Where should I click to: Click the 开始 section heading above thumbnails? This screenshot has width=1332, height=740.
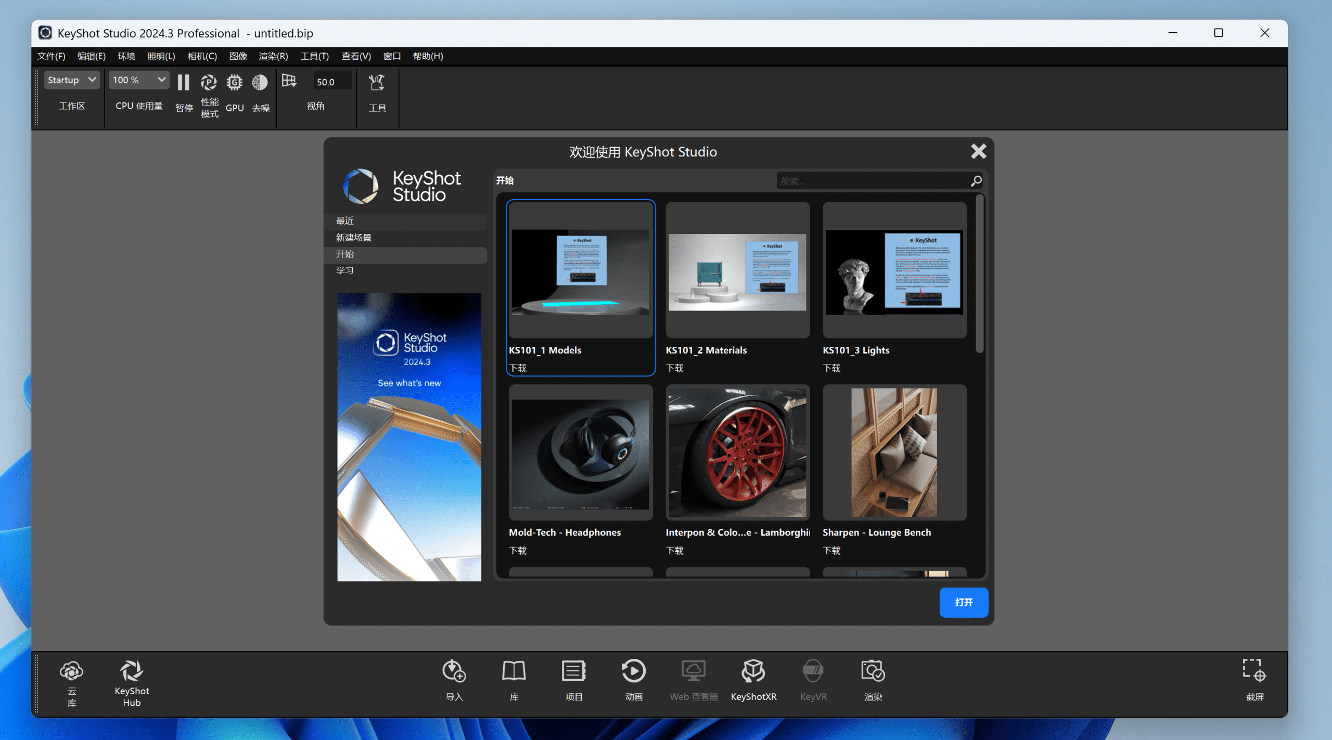505,180
